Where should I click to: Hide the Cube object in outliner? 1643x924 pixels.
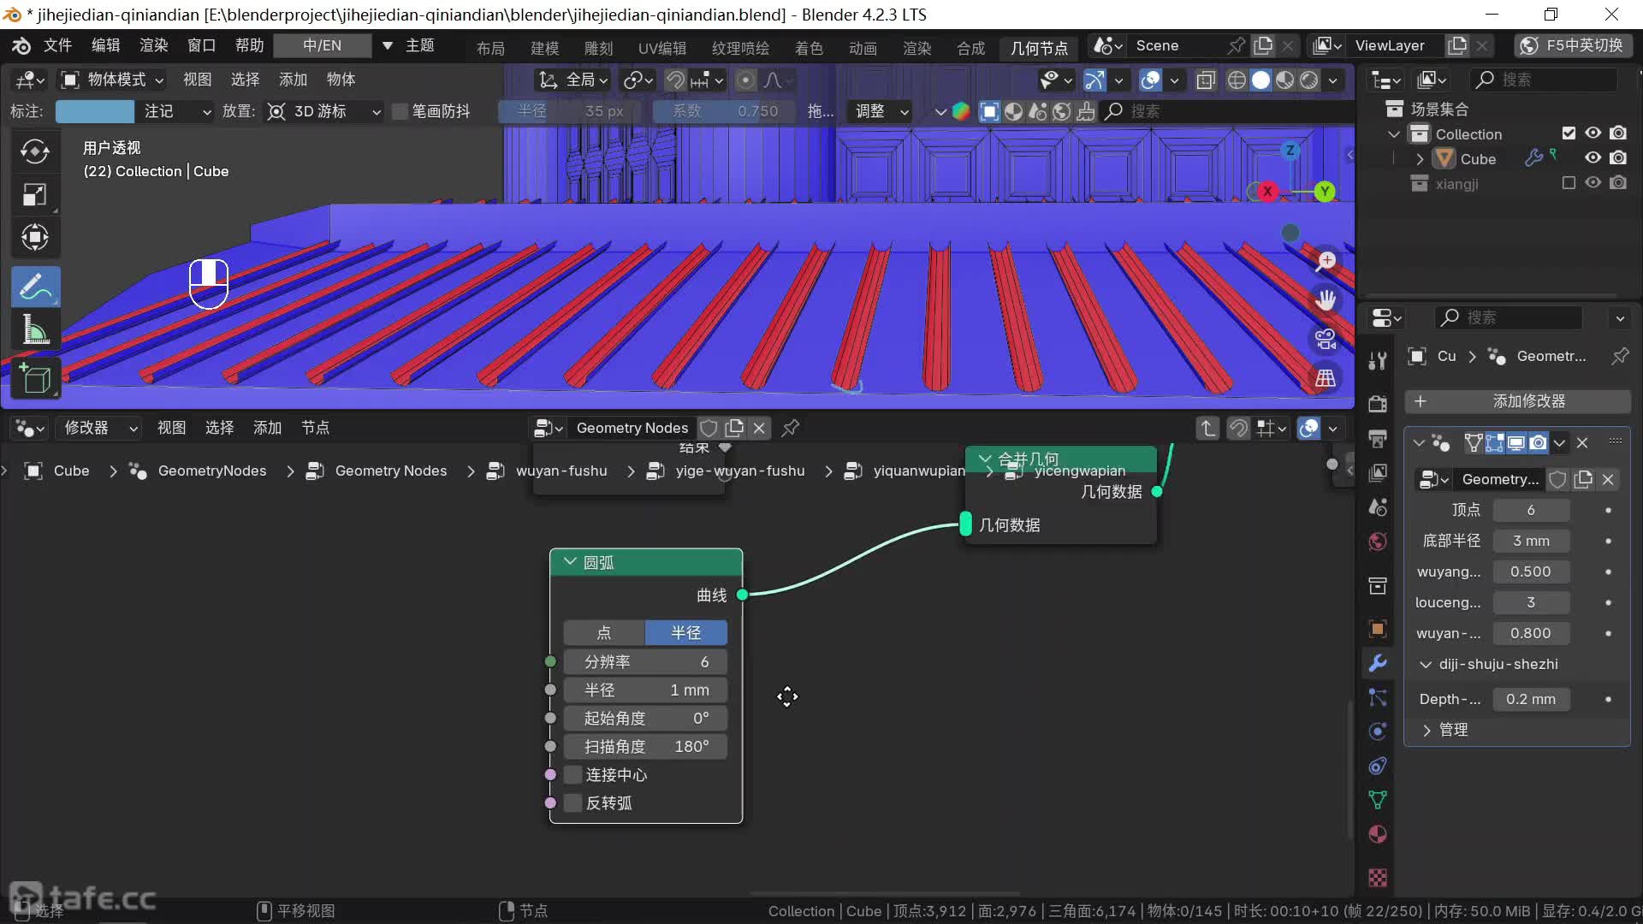coord(1593,158)
